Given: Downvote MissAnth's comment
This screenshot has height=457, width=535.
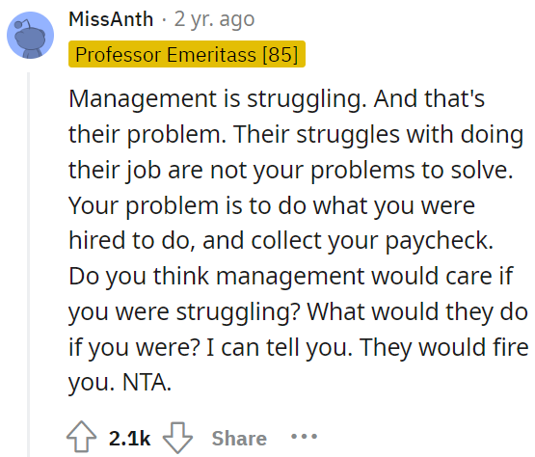Looking at the screenshot, I should click(177, 438).
